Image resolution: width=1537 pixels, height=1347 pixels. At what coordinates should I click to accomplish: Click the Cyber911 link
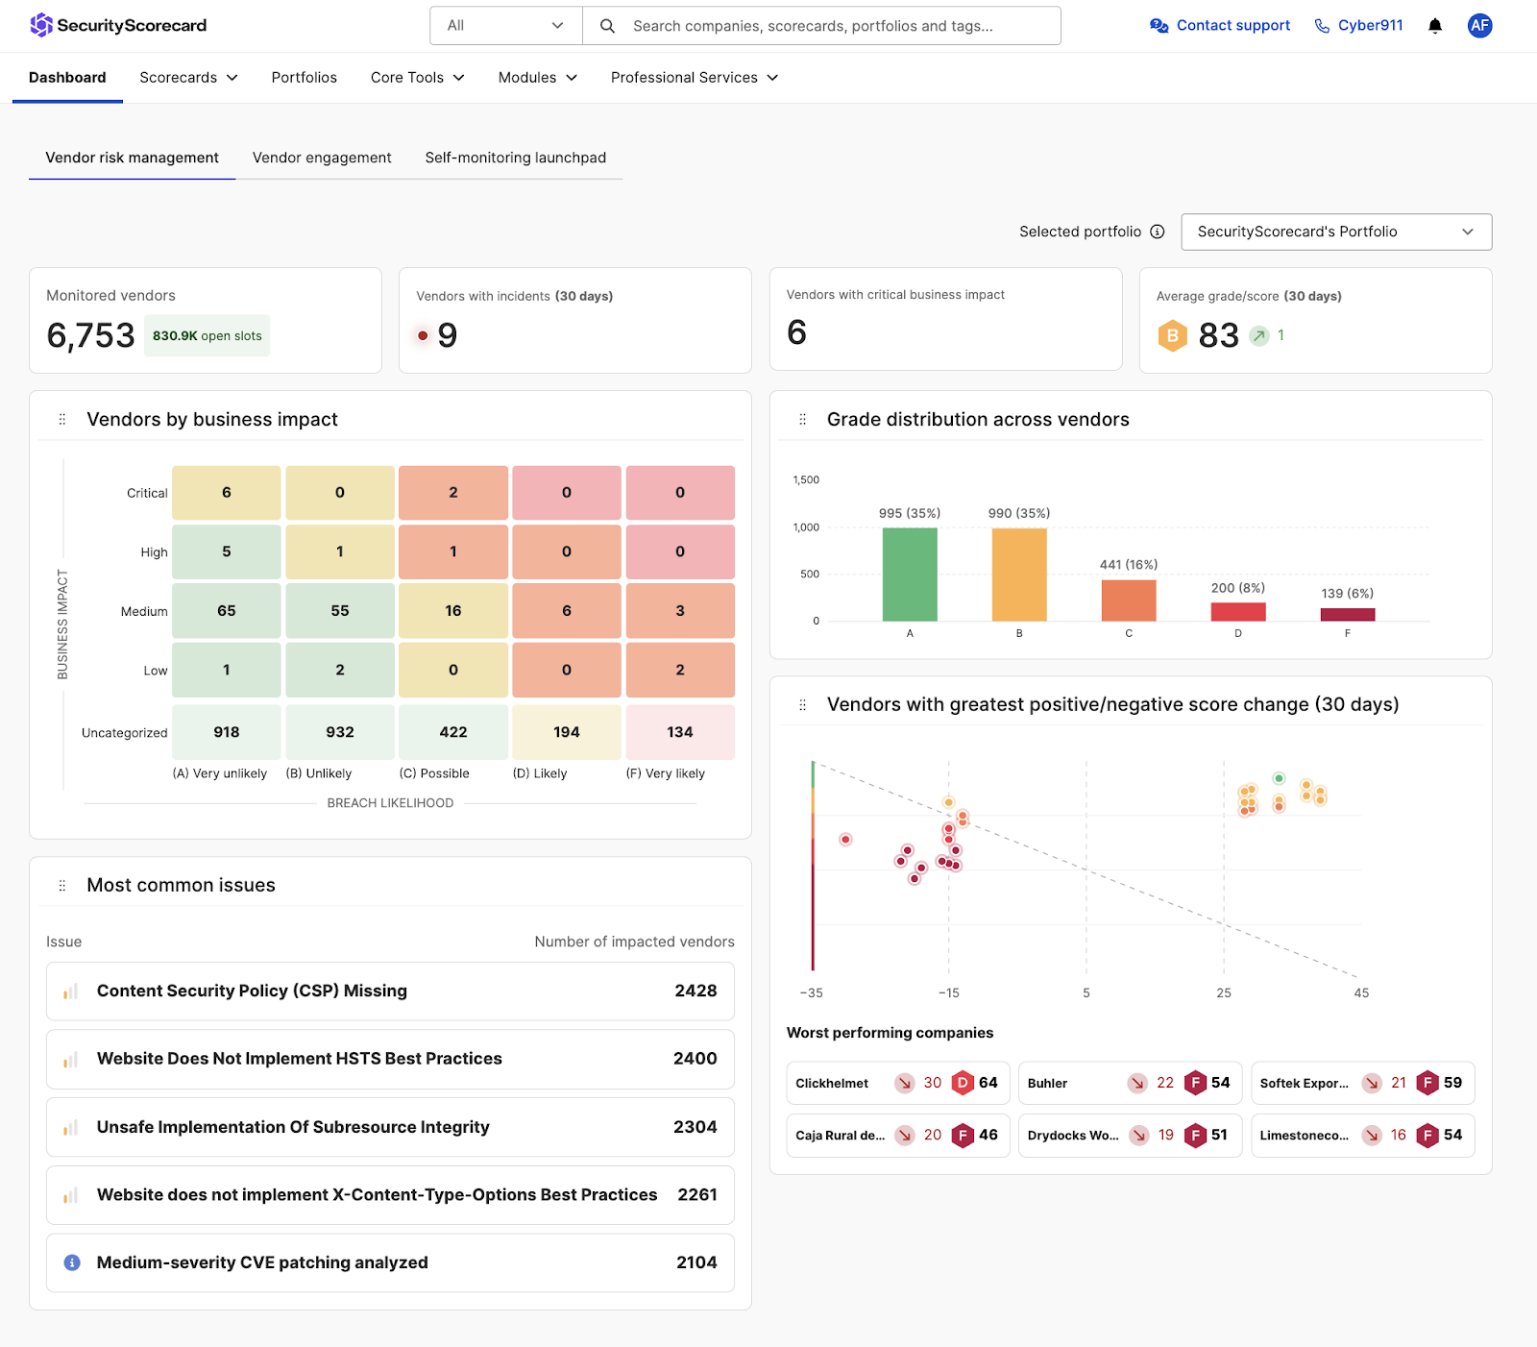coord(1369,25)
